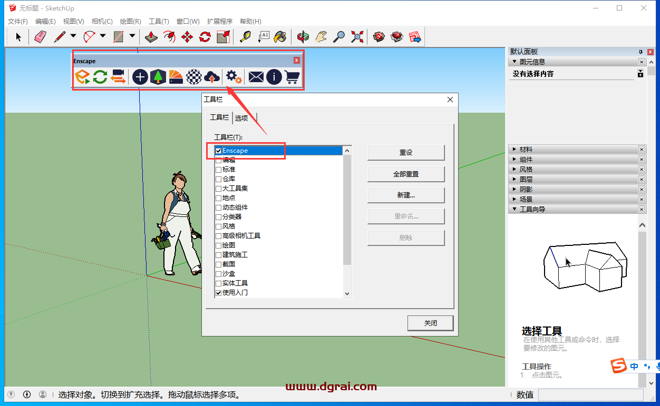Start Enscape rendering
Viewport: 660px width, 406px height.
(x=82, y=77)
